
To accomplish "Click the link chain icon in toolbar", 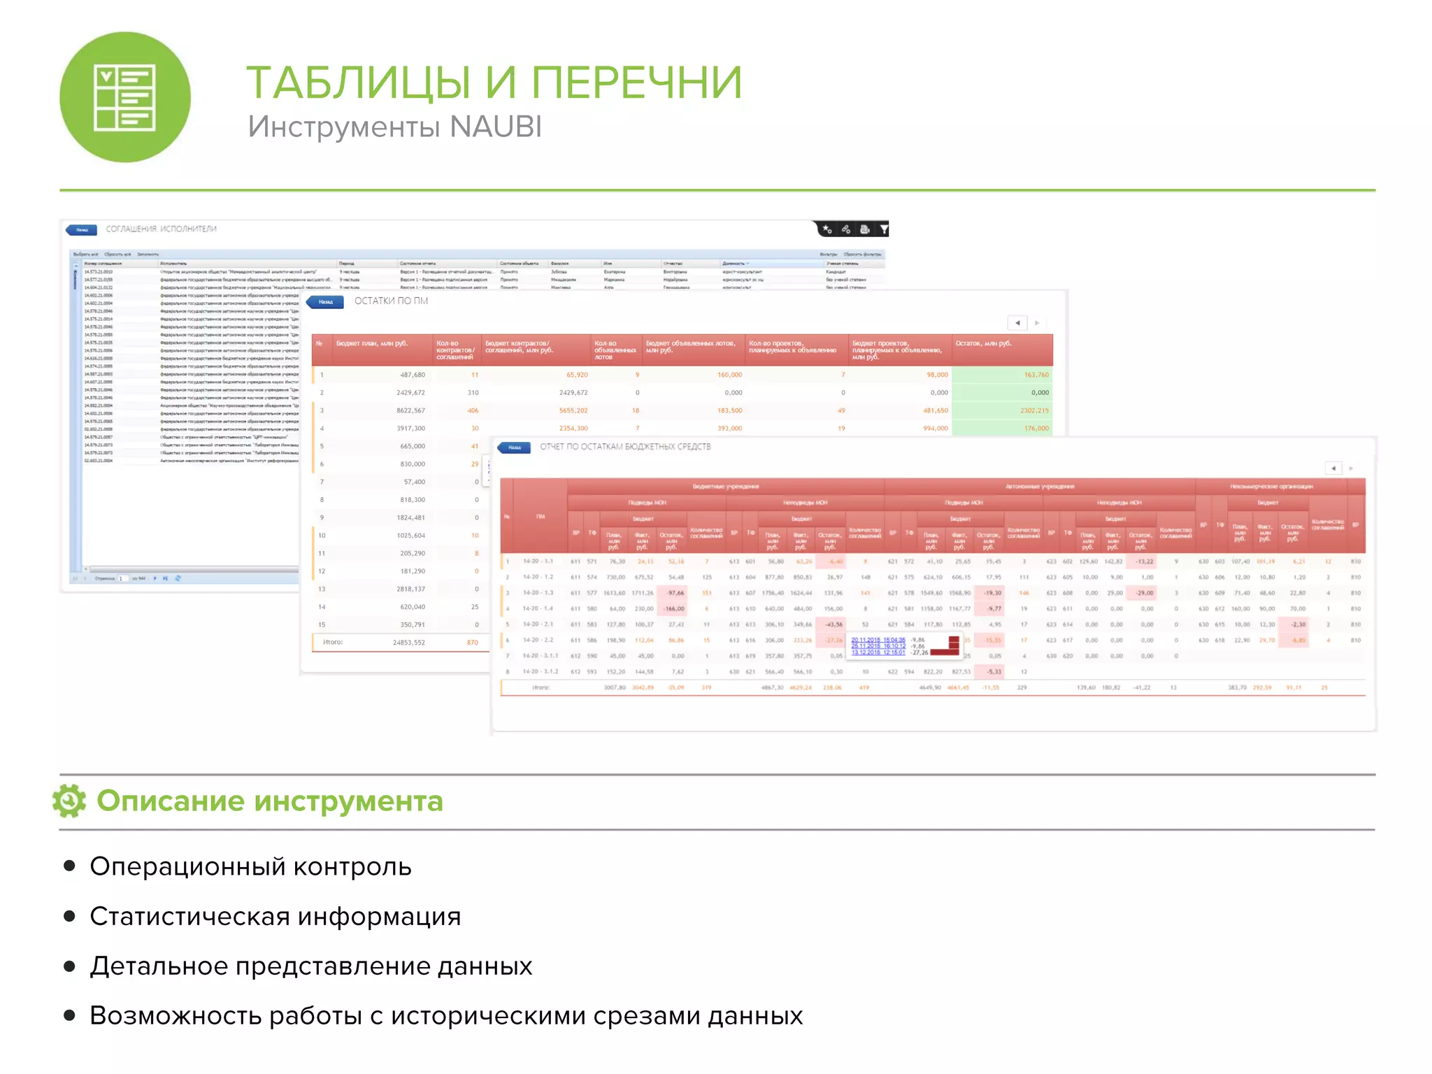I will coord(846,229).
